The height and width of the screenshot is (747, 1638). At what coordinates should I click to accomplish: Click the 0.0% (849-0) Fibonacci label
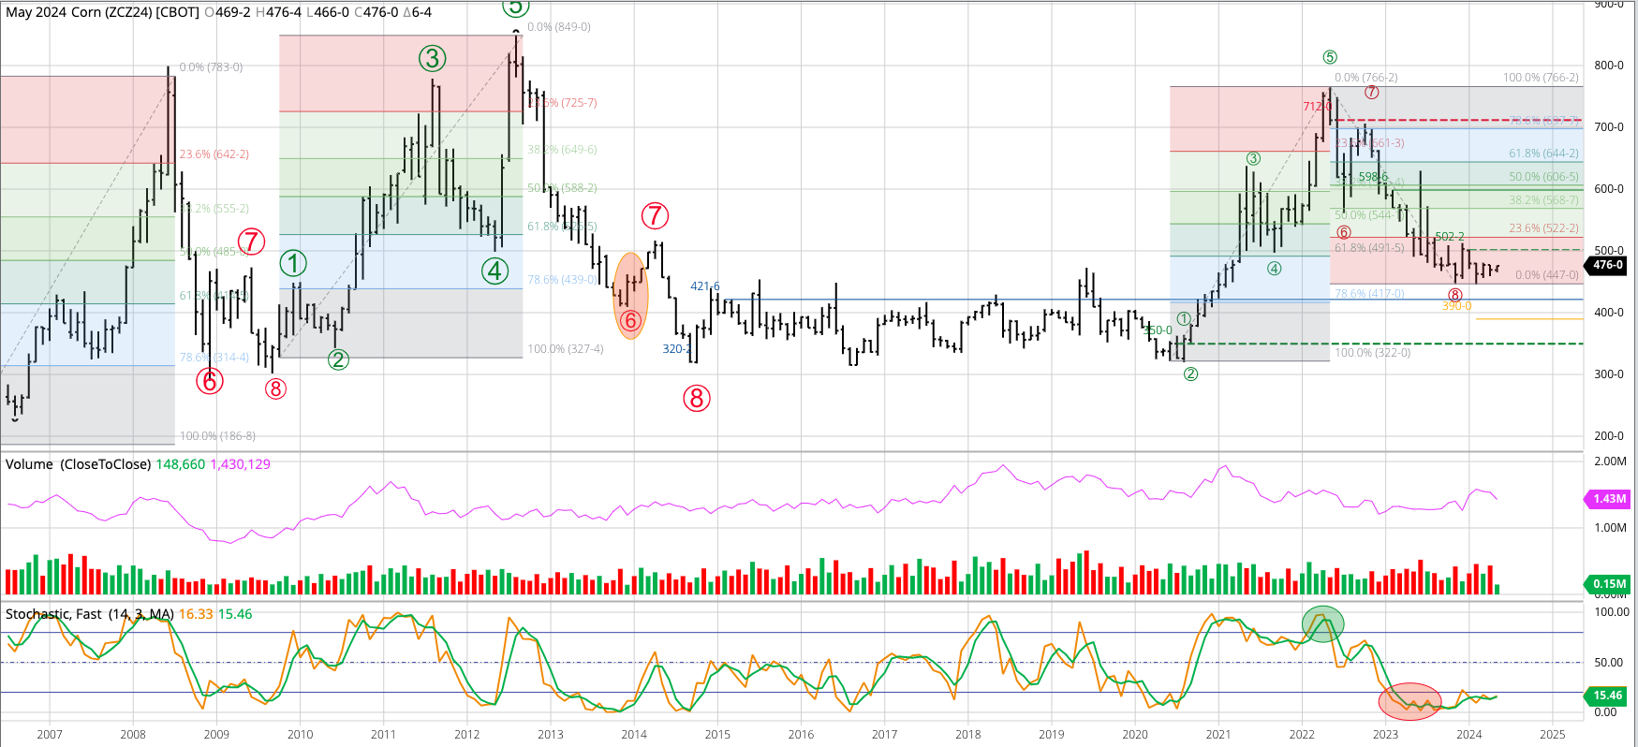pyautogui.click(x=559, y=27)
